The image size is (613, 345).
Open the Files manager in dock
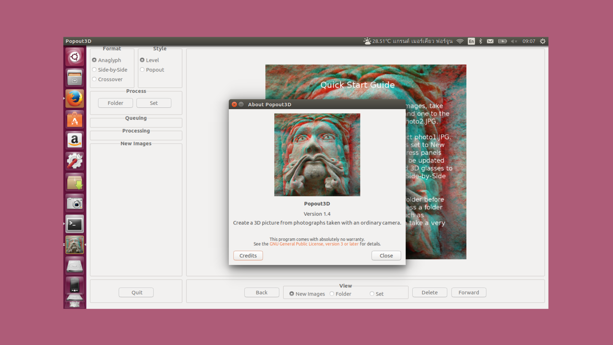coord(75,78)
